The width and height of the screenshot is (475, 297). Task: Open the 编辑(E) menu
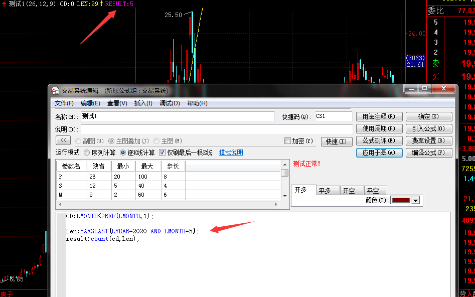point(90,103)
